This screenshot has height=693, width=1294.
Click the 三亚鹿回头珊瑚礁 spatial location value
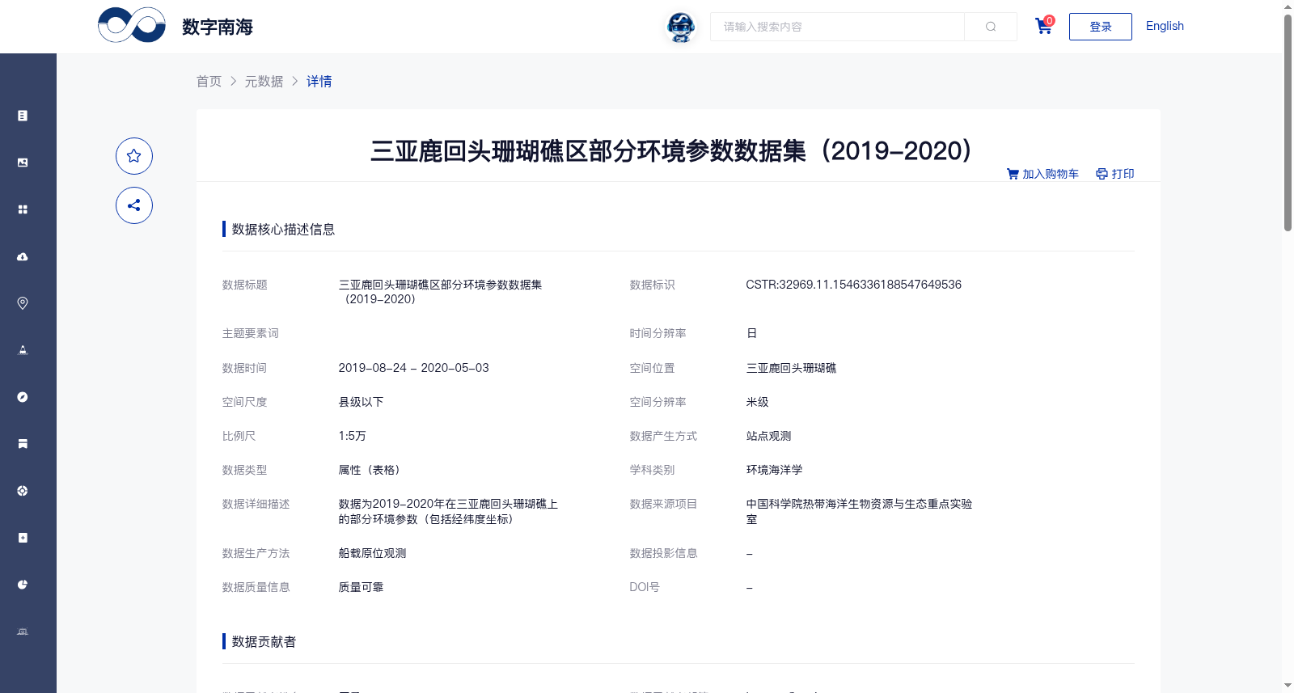click(791, 368)
